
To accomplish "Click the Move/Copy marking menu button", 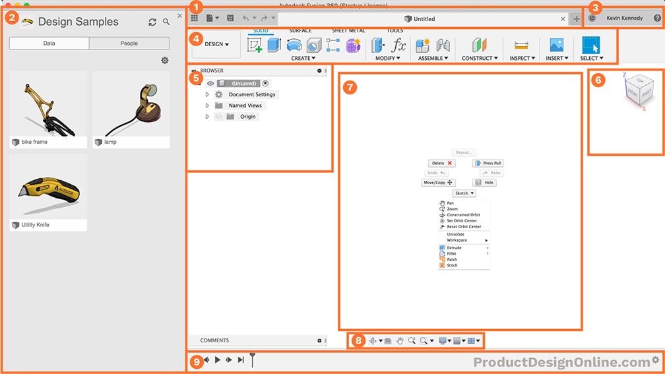I will coord(438,183).
